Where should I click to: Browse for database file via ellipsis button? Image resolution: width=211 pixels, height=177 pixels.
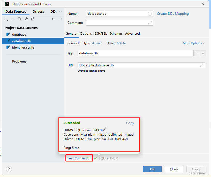click(197, 53)
